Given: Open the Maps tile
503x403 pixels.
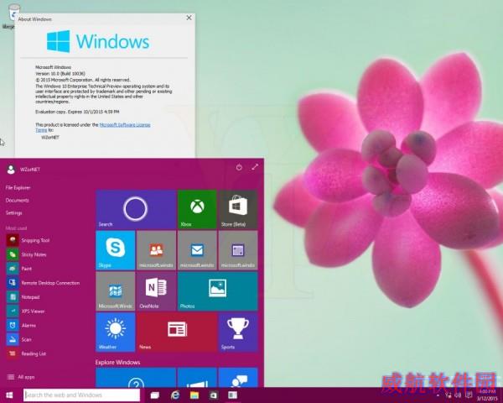Looking at the screenshot, I should coord(115,291).
